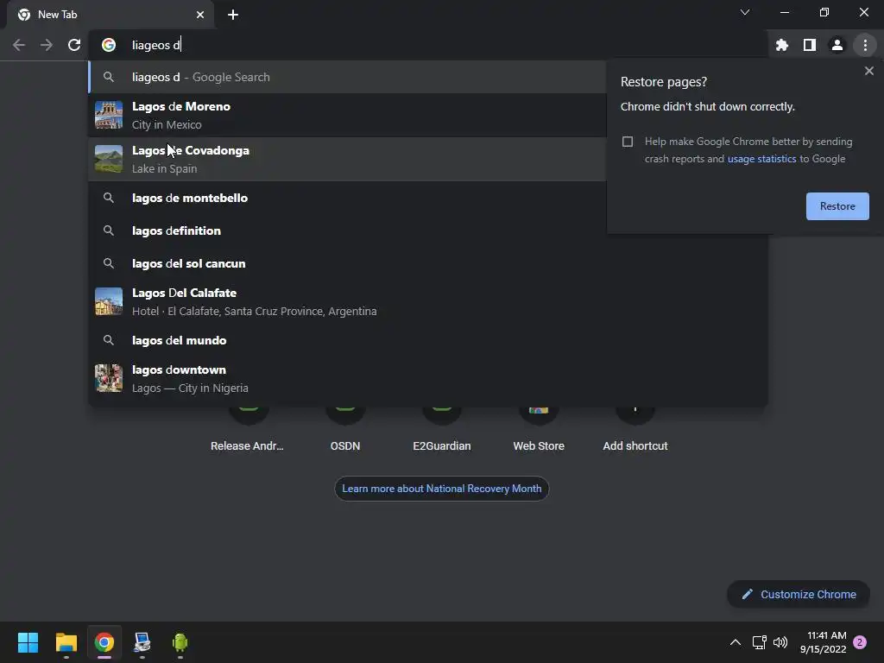Open the OSDN shortcut
The image size is (884, 663).
pyautogui.click(x=345, y=432)
